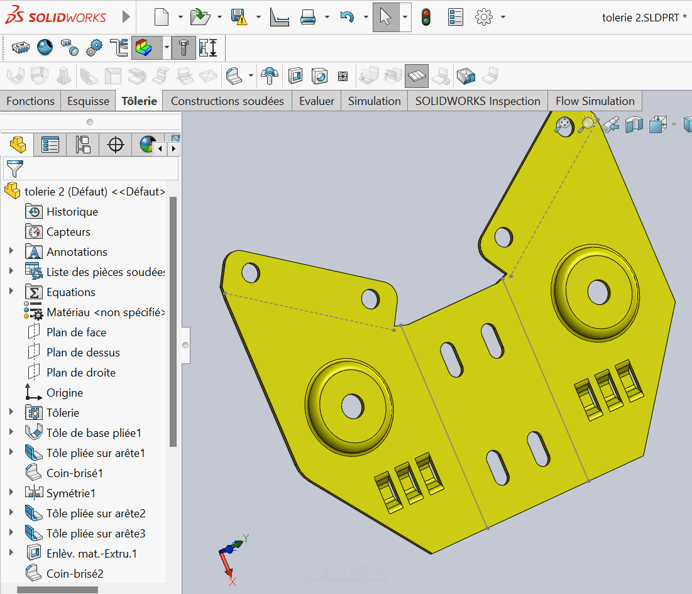The height and width of the screenshot is (594, 692).
Task: Click the DimXpertManager crosshair tab icon
Action: (116, 145)
